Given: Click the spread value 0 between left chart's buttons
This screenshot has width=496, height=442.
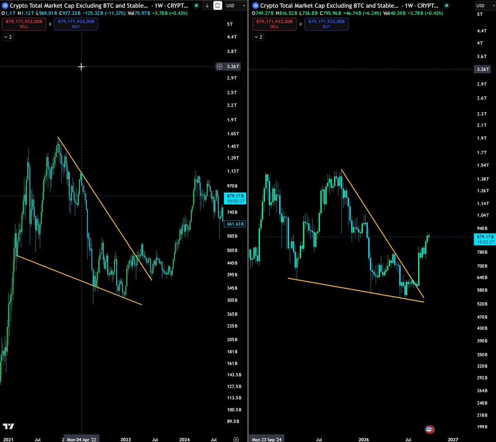Looking at the screenshot, I should [x=50, y=24].
